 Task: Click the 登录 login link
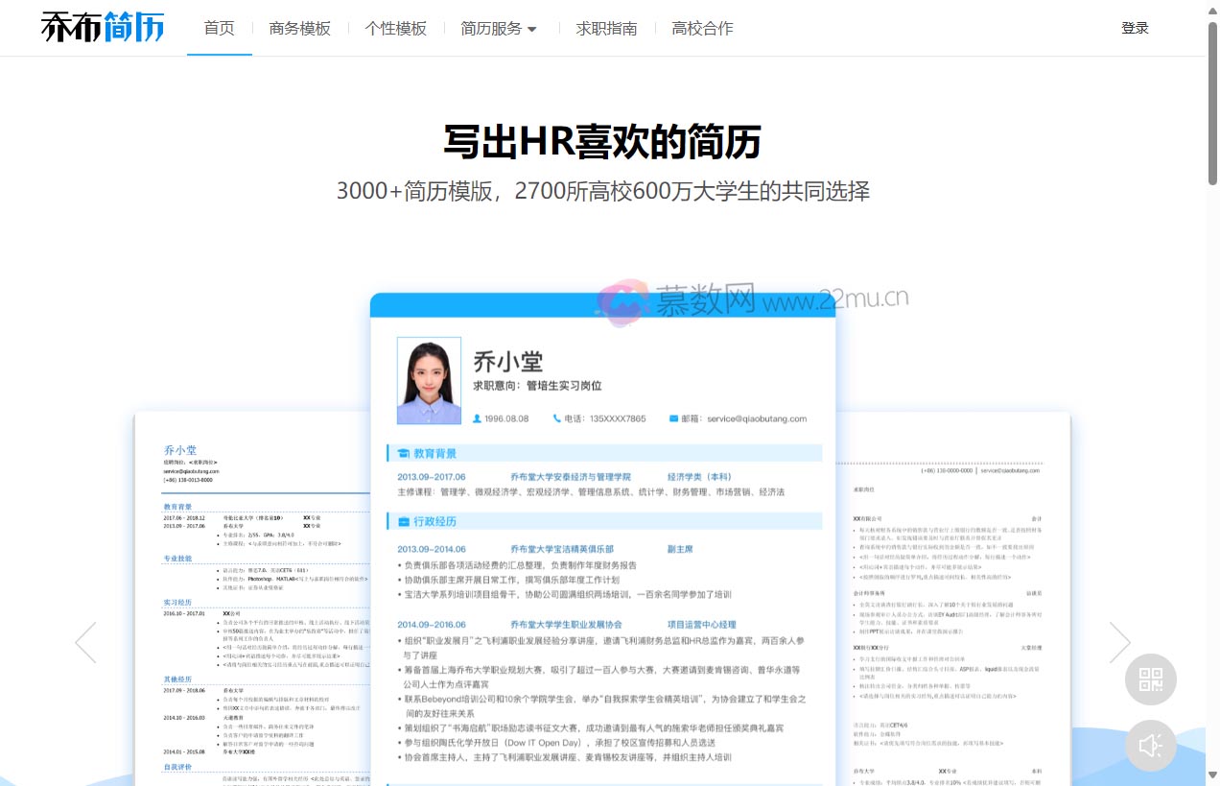(1135, 29)
